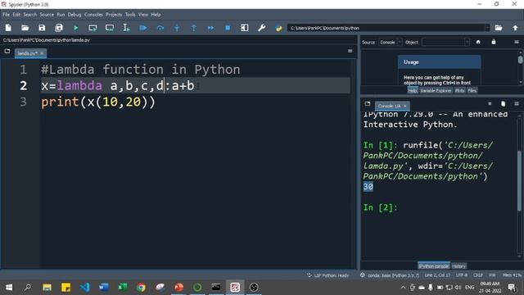Switch to the IPython console bottom tab
The height and width of the screenshot is (295, 524).
pyautogui.click(x=434, y=266)
